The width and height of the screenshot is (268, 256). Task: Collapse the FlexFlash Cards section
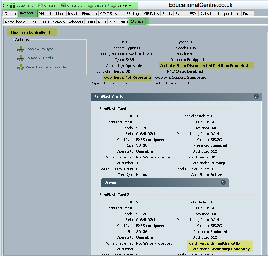256,97
